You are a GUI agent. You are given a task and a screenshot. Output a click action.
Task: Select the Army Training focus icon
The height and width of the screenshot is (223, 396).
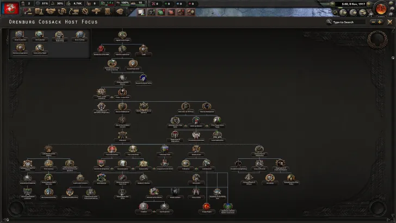80,34
